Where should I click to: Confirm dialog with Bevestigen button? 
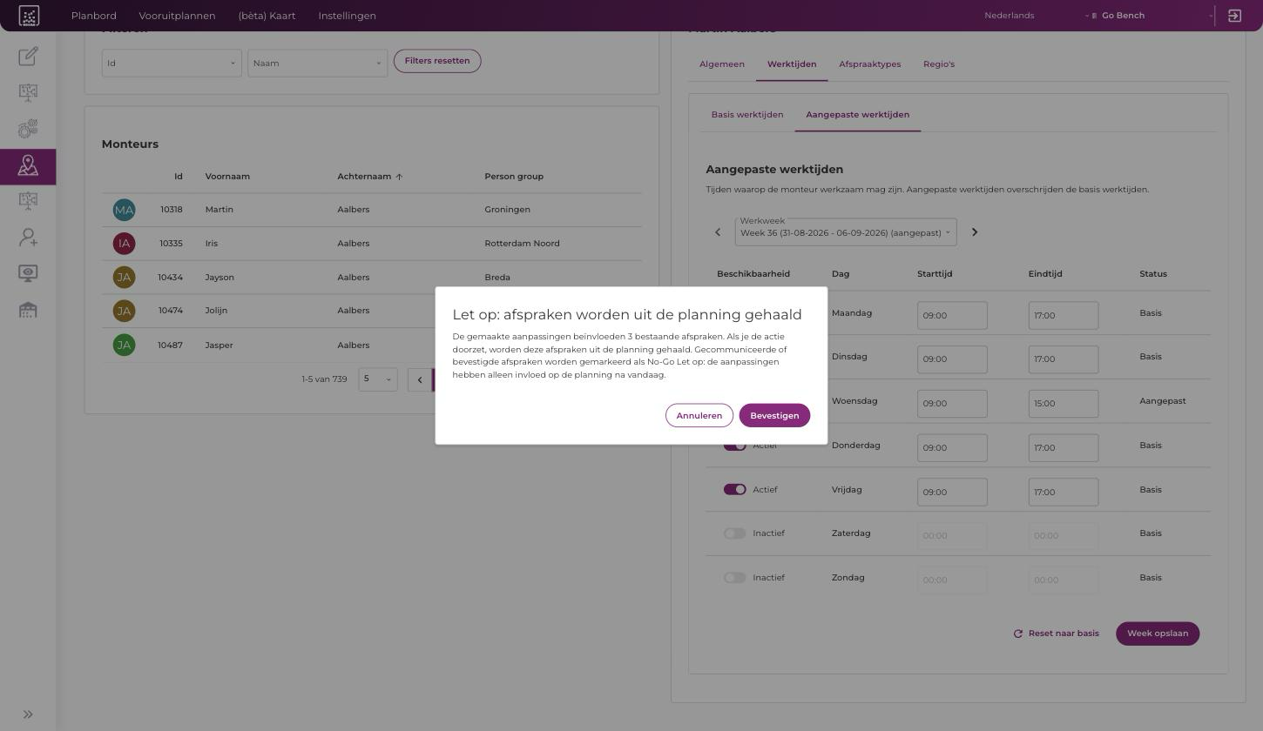774,415
